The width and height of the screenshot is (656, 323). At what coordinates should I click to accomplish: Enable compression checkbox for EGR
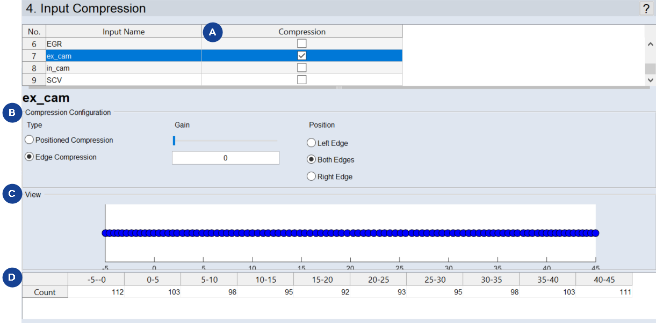pyautogui.click(x=302, y=43)
